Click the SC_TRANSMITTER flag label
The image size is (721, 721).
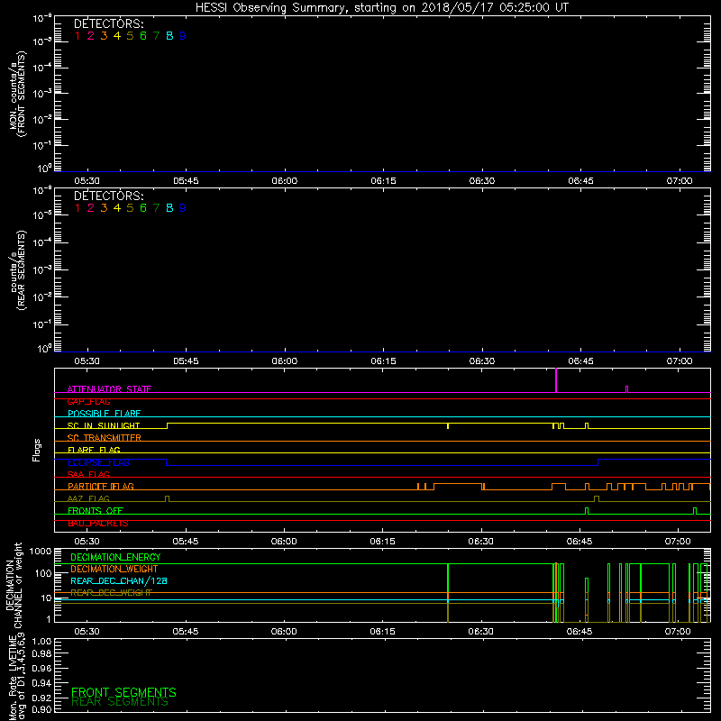104,438
